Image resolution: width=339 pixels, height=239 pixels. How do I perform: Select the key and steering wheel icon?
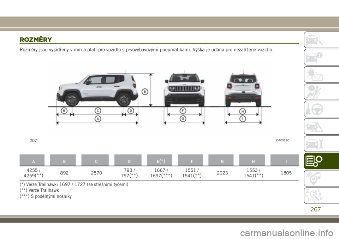coord(321,109)
